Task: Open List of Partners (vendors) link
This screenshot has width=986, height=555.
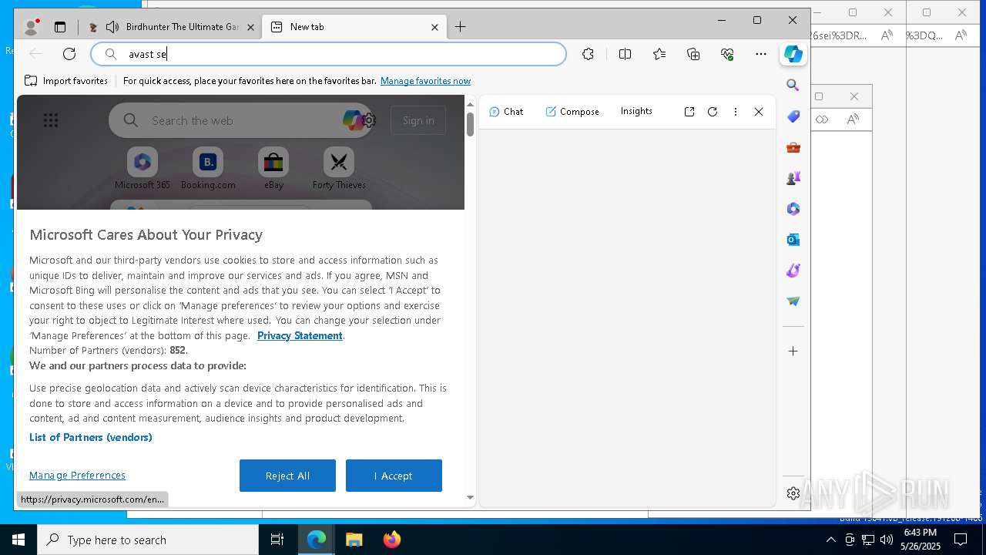Action: click(91, 437)
